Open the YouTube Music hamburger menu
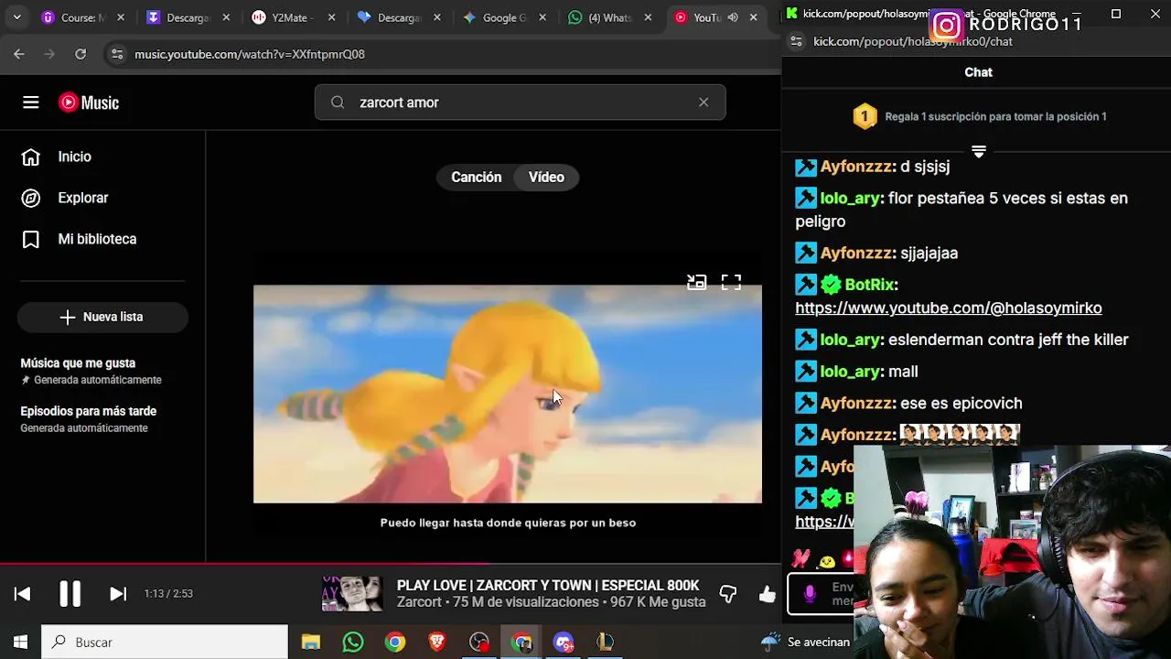Screen dimensions: 1171x659 pos(31,103)
